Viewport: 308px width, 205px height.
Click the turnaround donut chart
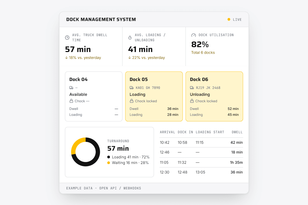85,152
